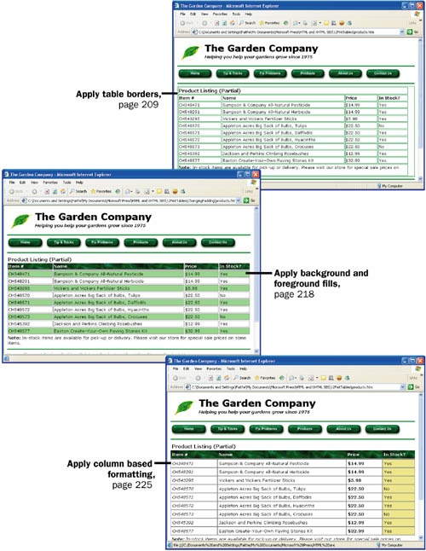Click Fix Problems button in bottom window page

coord(266,429)
